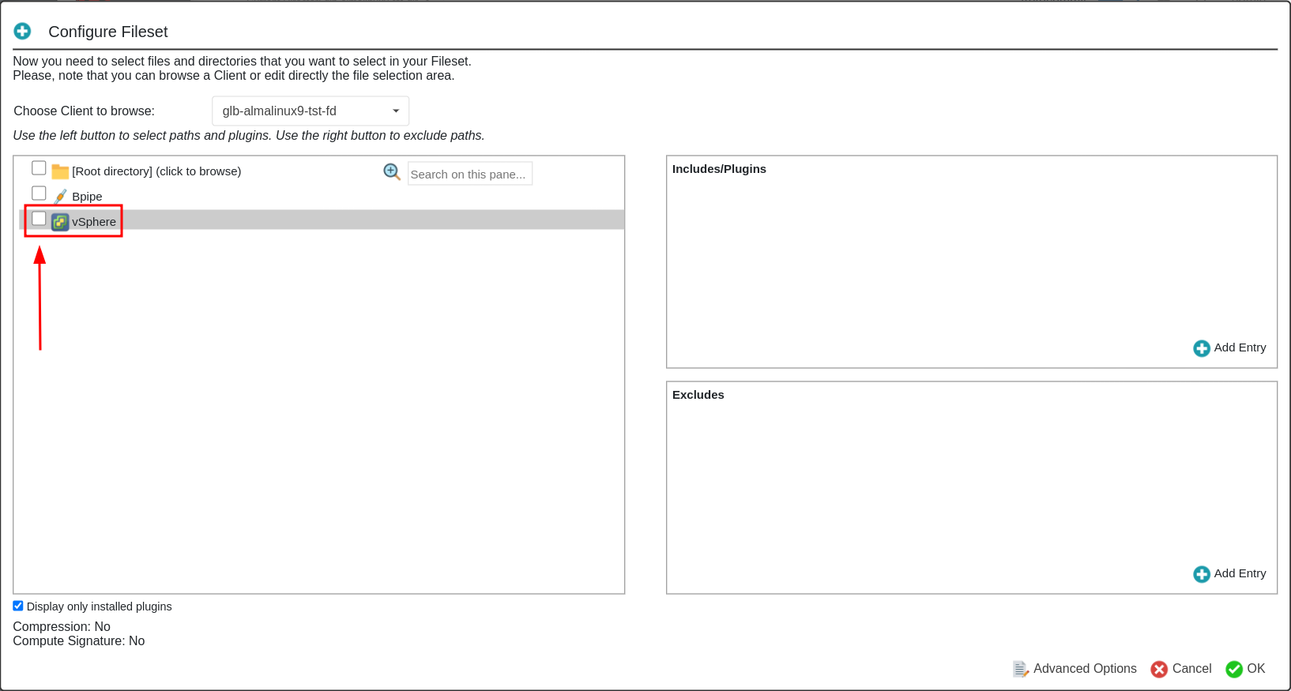Select the Bpipe tree item label
Image resolution: width=1291 pixels, height=691 pixels.
coord(87,197)
